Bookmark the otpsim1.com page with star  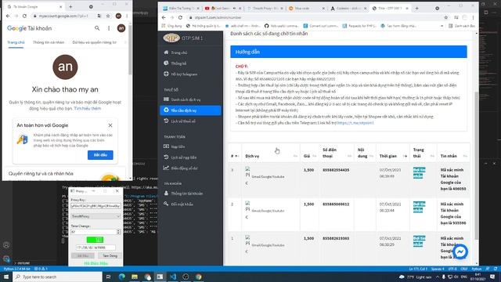tap(445, 17)
